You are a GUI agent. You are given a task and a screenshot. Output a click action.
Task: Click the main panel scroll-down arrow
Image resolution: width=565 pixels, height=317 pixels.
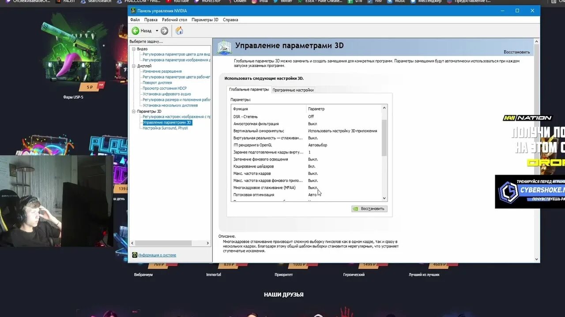coord(537,259)
